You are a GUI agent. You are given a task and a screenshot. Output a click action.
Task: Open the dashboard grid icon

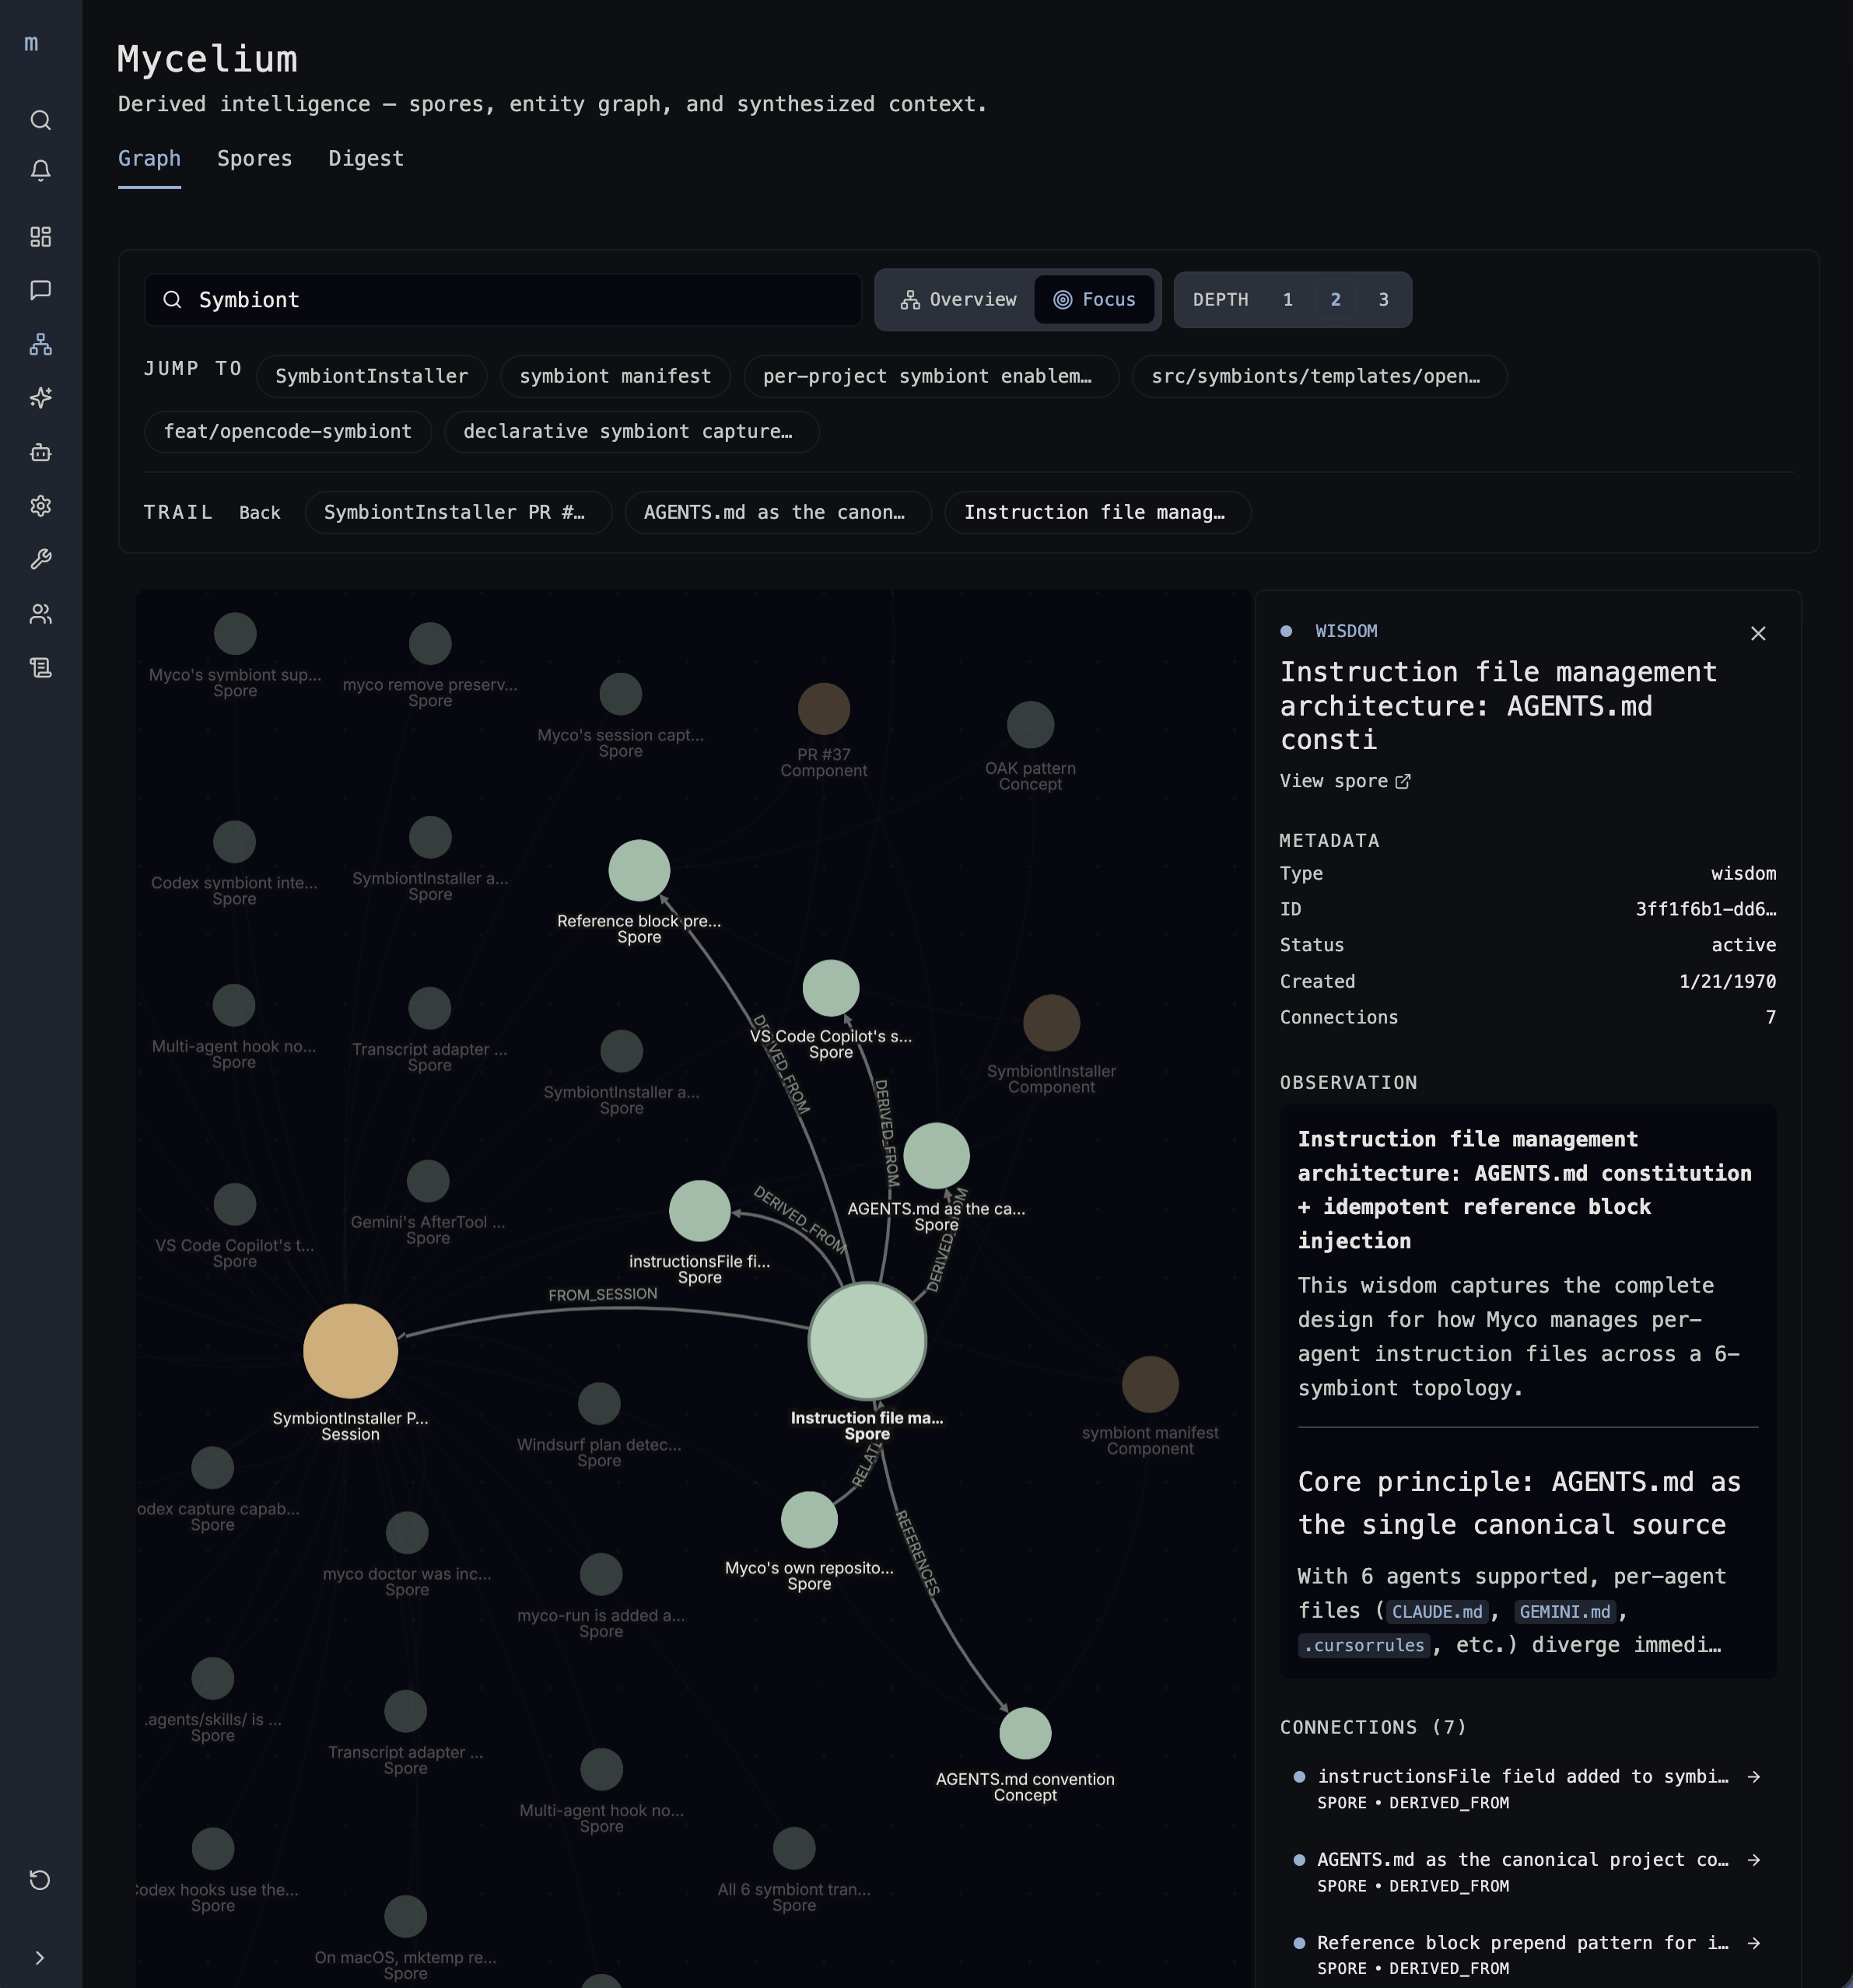pos(40,237)
